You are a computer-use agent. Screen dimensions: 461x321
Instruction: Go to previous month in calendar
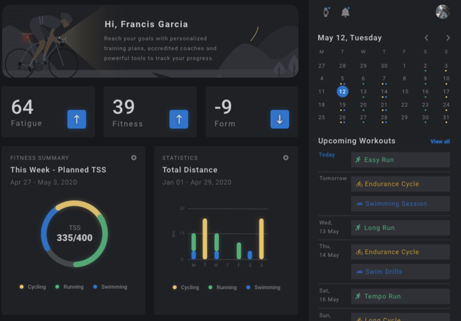coord(426,38)
